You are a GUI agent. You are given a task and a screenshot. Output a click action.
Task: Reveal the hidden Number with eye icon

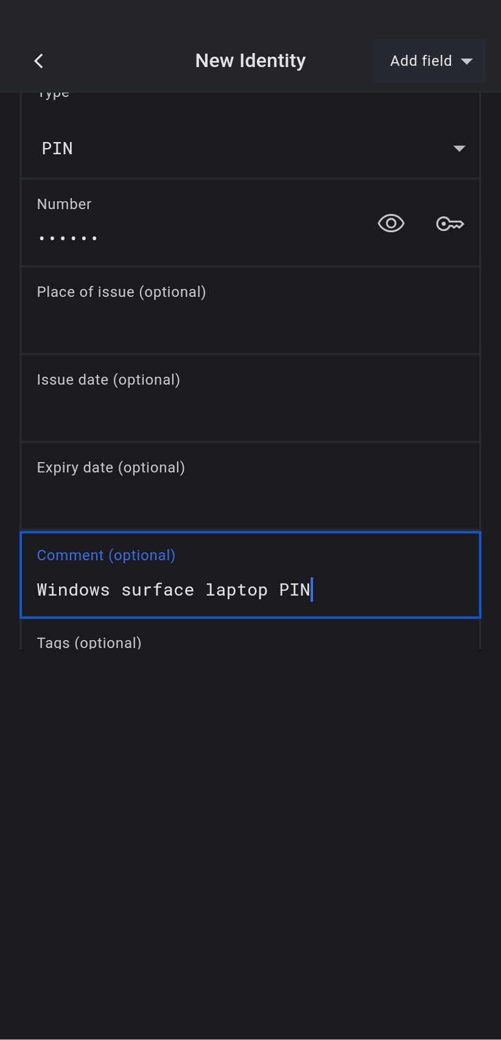point(391,224)
